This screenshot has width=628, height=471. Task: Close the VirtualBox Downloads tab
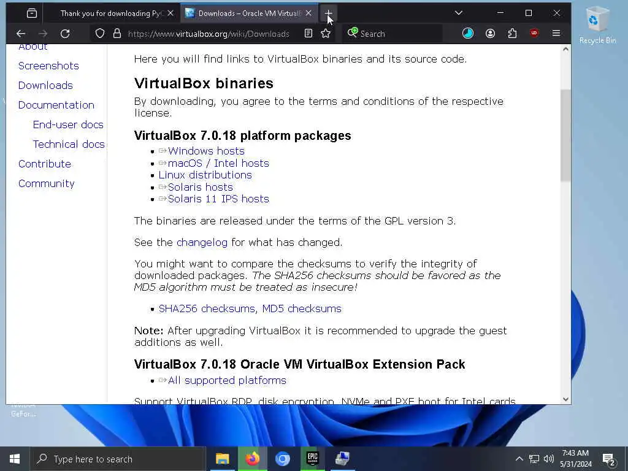point(308,13)
